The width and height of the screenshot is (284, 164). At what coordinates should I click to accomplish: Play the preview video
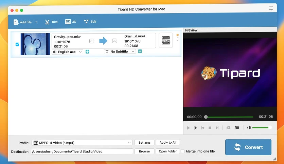pyautogui.click(x=195, y=128)
